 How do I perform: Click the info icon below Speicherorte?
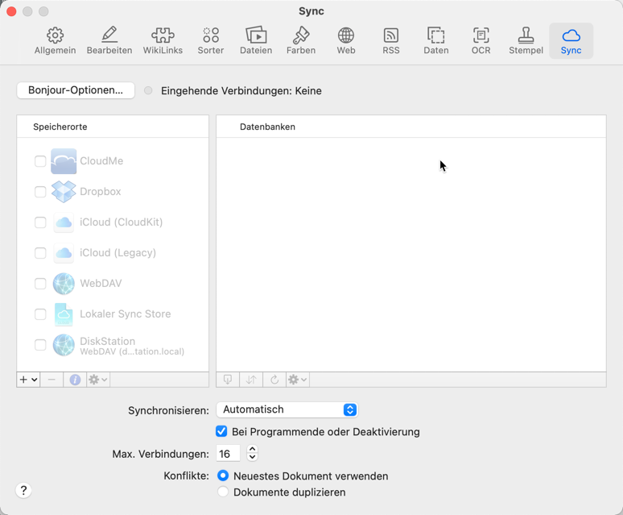(75, 380)
